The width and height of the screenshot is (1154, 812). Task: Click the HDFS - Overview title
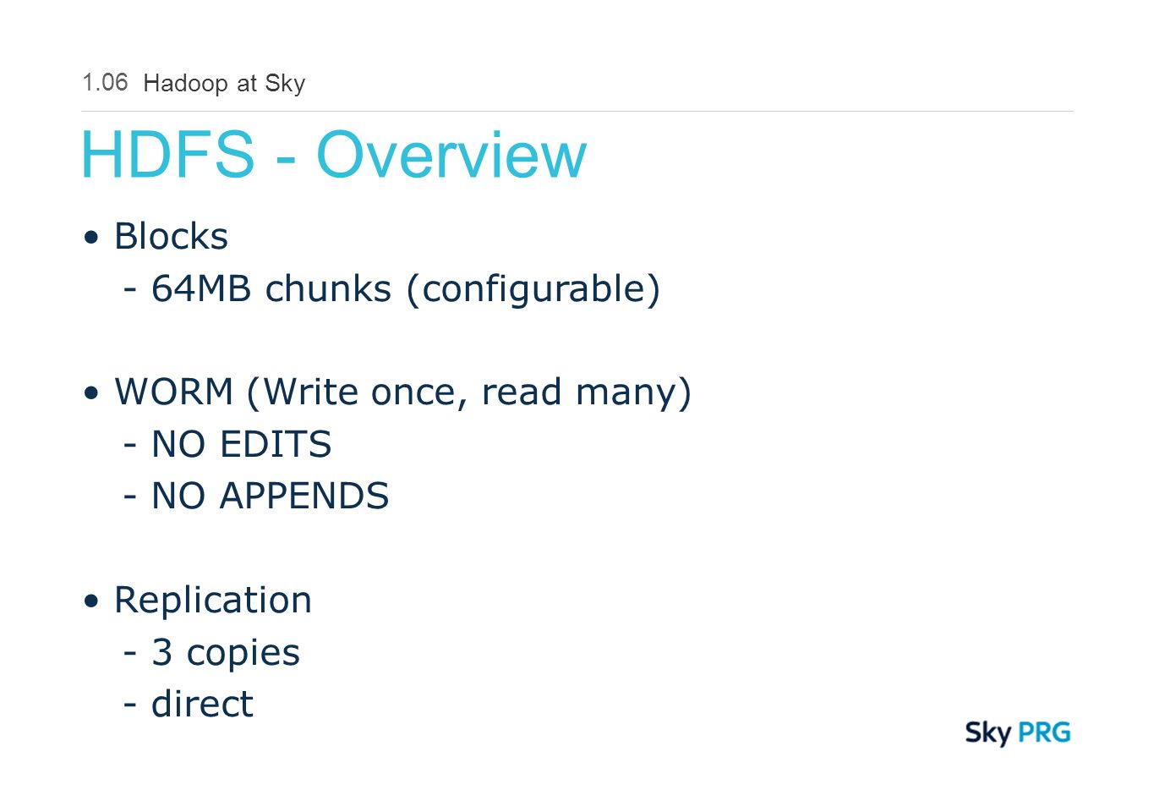334,154
